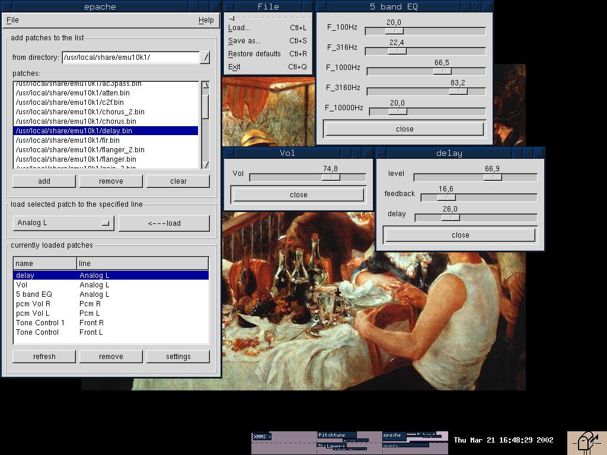Choose 'Save as...' from File menu
The image size is (607, 455).
[244, 41]
